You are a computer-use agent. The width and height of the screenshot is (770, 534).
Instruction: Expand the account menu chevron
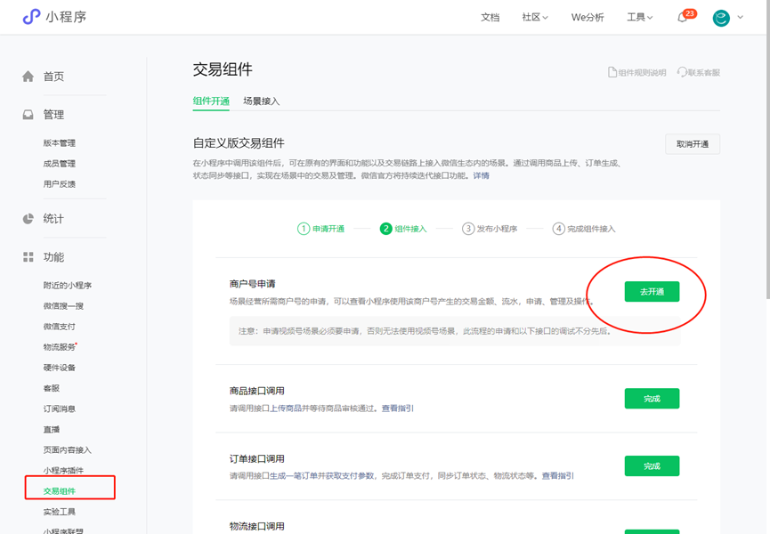pyautogui.click(x=741, y=18)
